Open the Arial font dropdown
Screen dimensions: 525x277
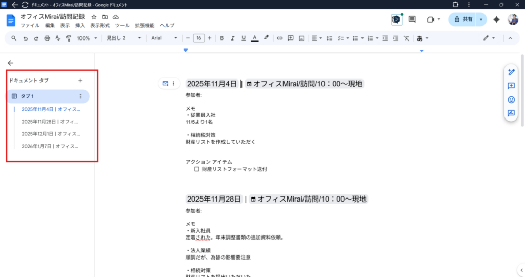pos(164,38)
